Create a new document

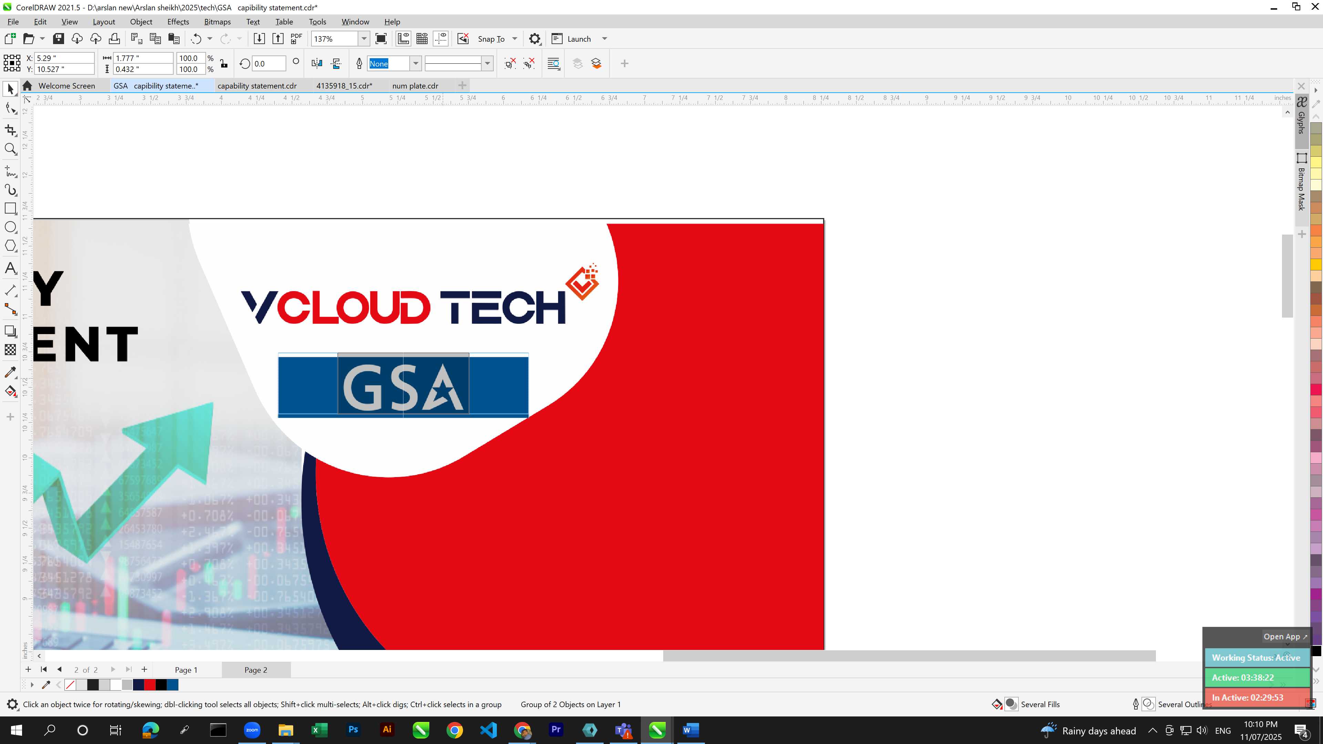coord(10,39)
